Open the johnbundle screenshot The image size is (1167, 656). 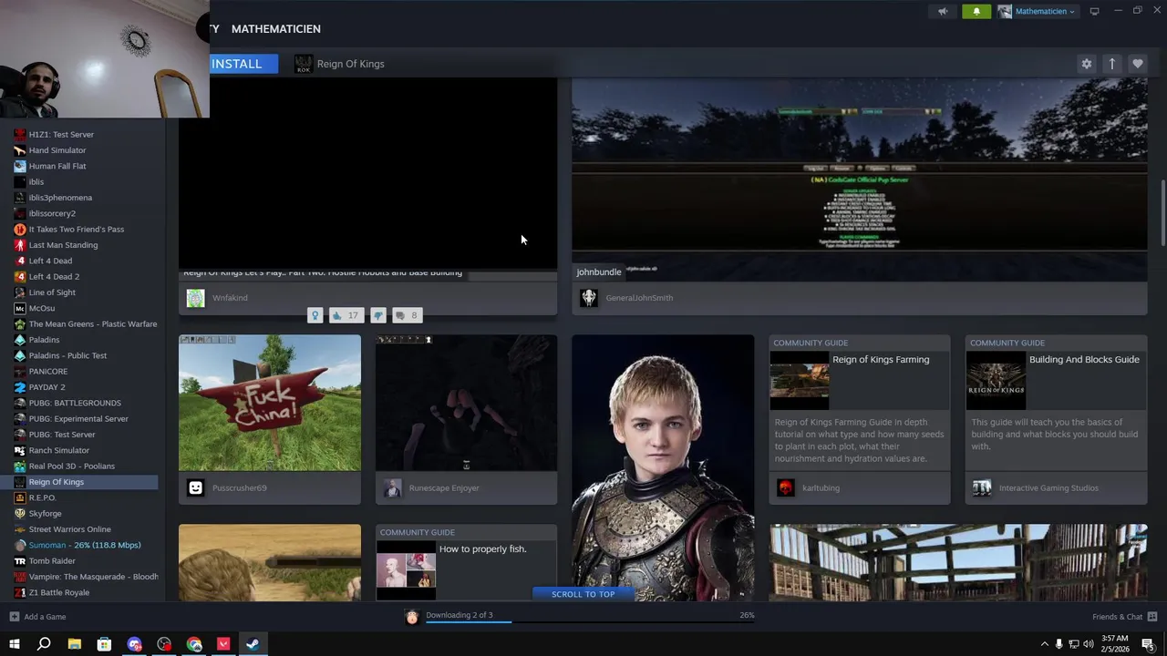(859, 179)
